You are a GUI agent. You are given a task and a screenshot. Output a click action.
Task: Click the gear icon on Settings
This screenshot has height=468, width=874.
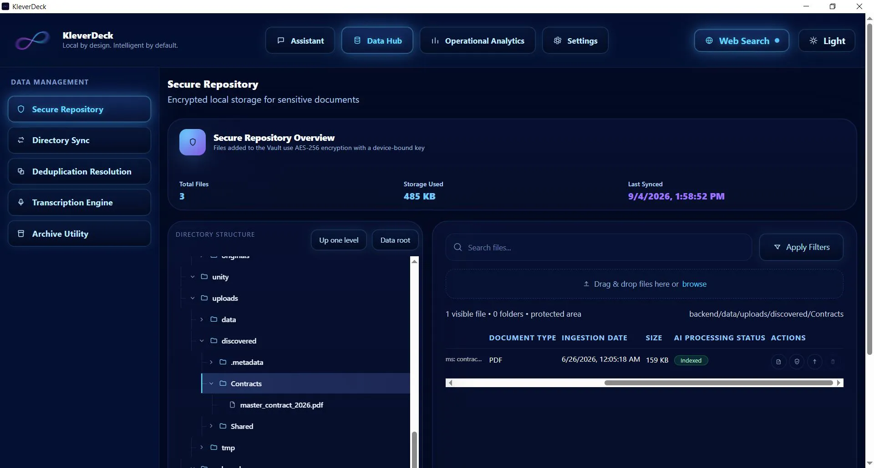click(x=558, y=41)
